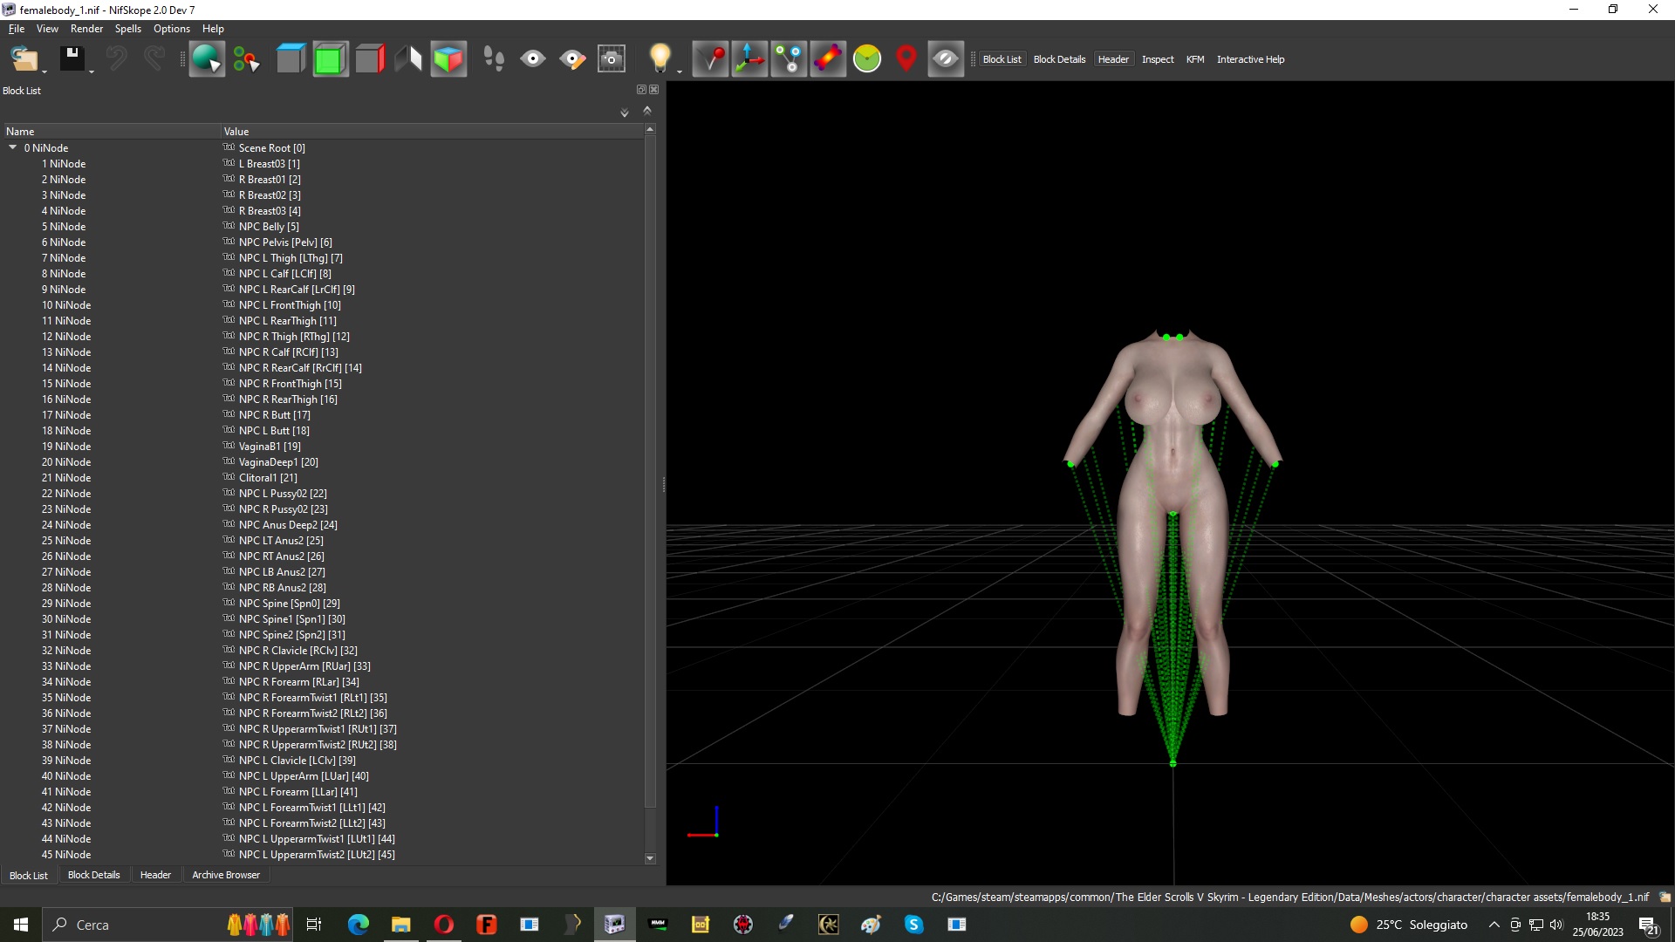Collapse the 0 NiNode tree root
The image size is (1675, 942).
click(13, 148)
